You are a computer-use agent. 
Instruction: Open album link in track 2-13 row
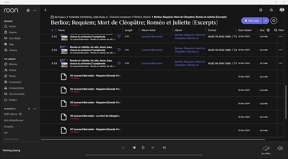click(190, 63)
